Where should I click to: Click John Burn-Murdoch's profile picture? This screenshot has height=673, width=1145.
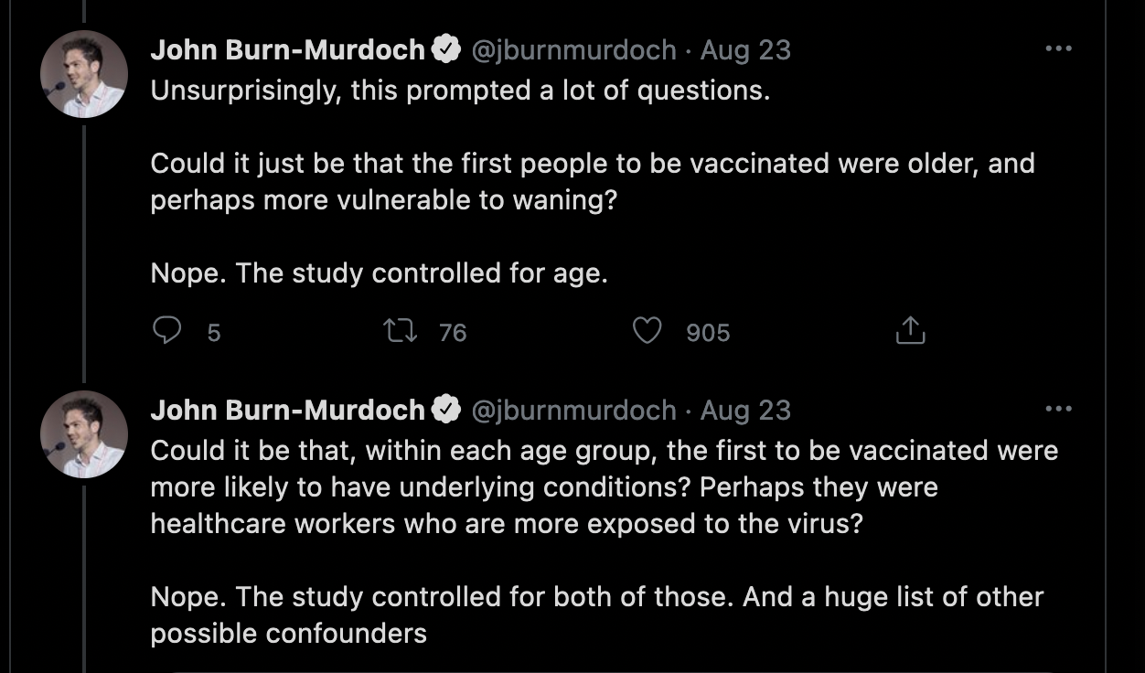(83, 72)
